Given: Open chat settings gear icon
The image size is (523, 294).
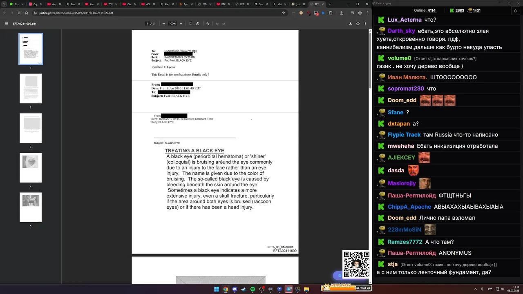Looking at the screenshot, I should coord(516,11).
